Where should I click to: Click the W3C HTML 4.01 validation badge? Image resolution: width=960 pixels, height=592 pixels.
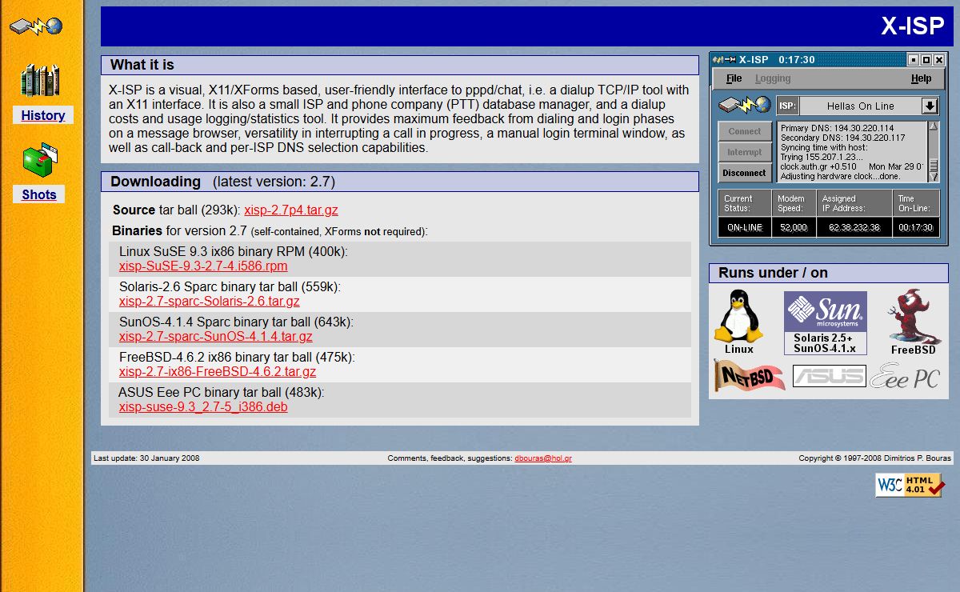(x=910, y=485)
